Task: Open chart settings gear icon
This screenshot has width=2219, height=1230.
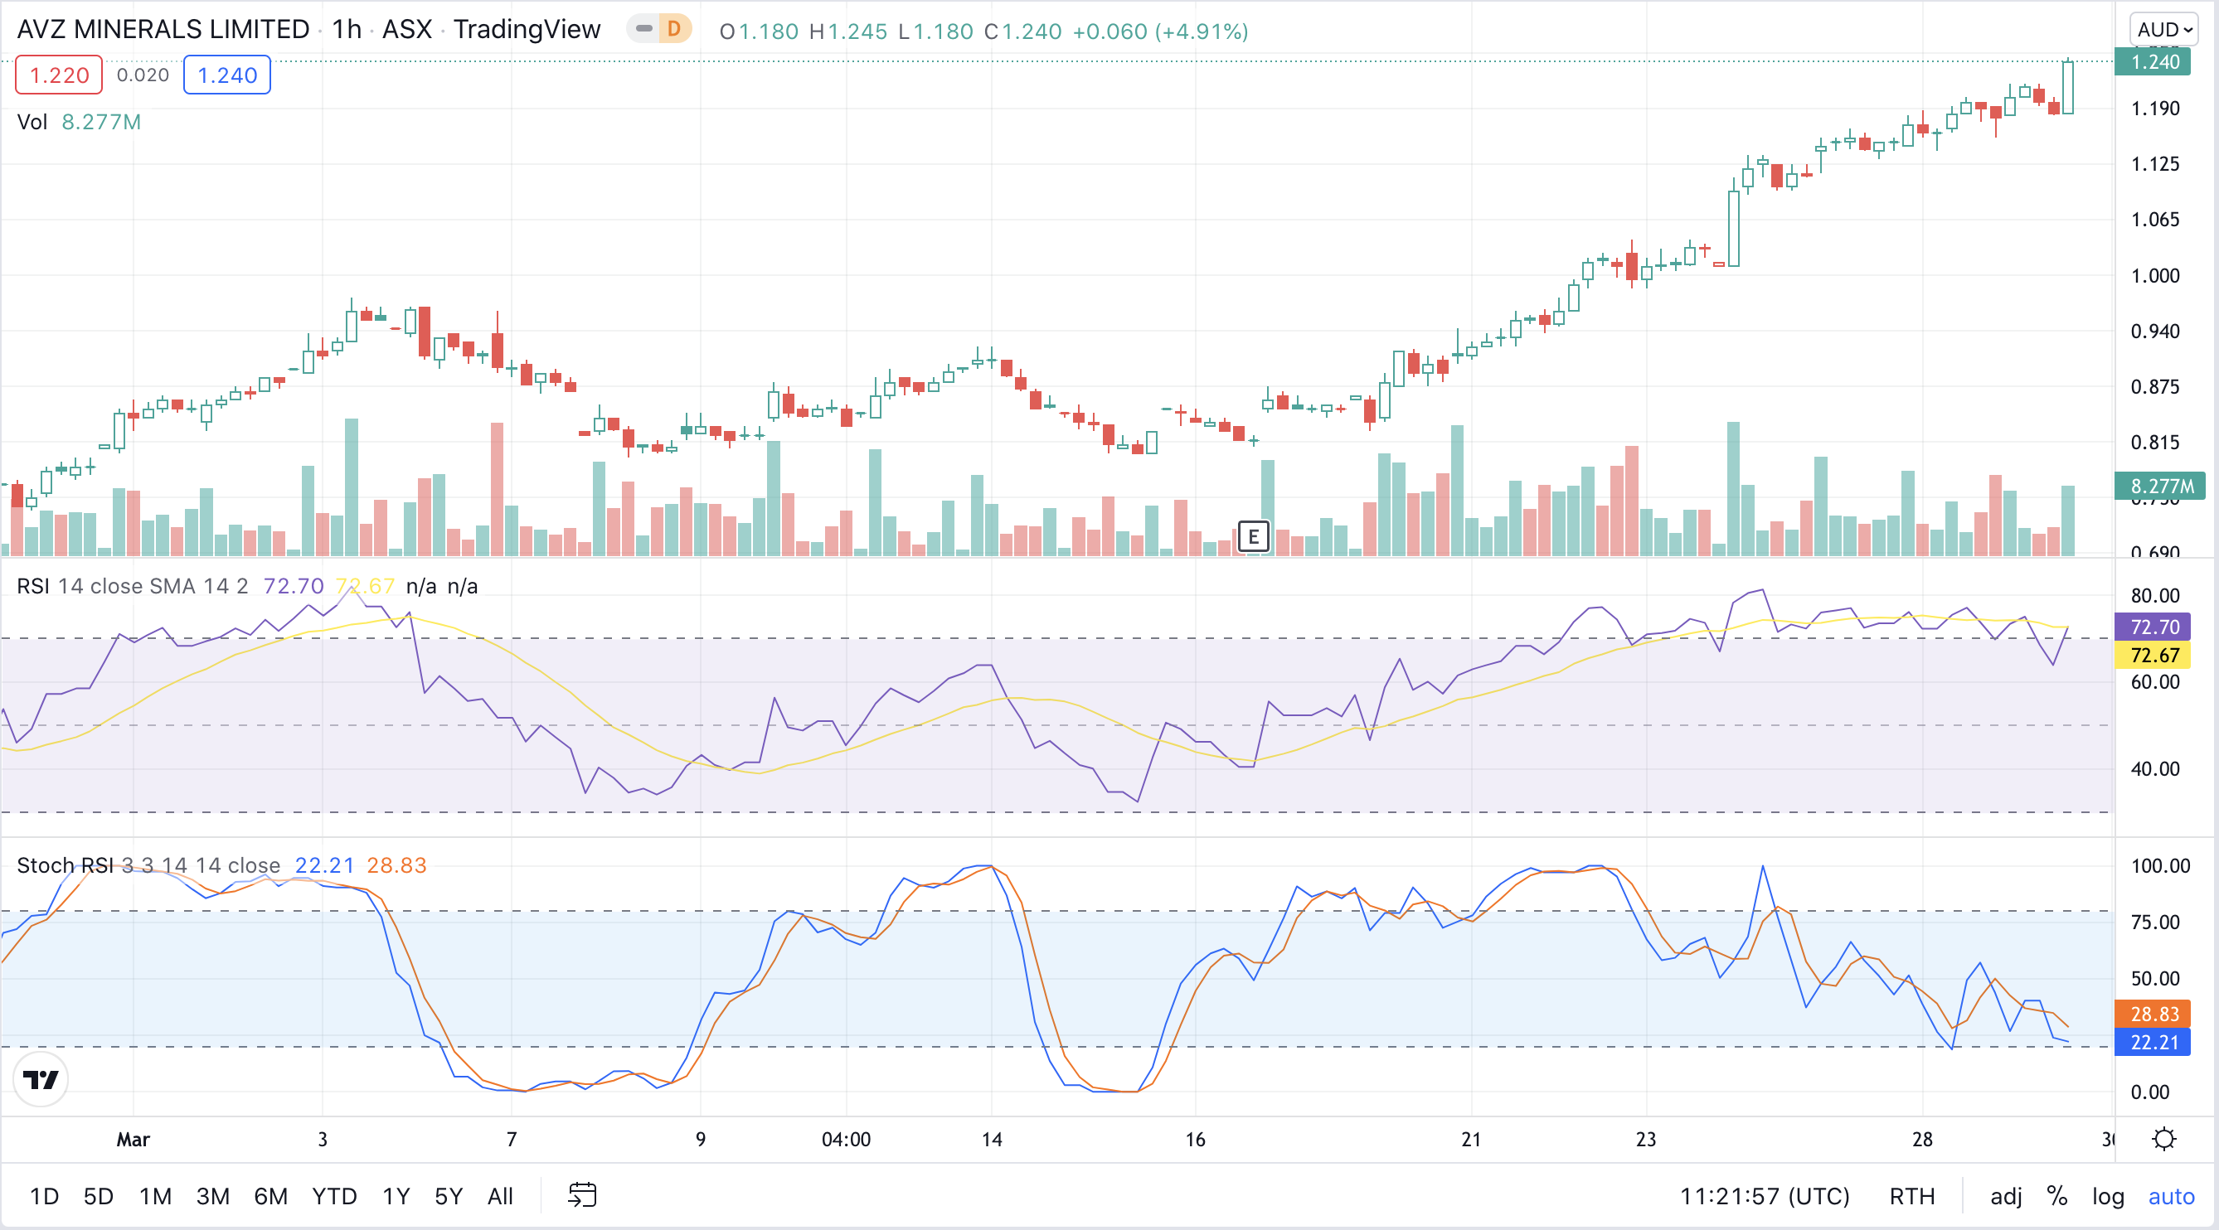Action: [2163, 1140]
